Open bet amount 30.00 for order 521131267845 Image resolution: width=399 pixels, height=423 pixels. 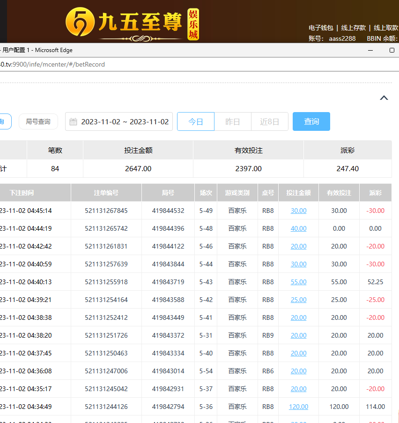click(298, 211)
